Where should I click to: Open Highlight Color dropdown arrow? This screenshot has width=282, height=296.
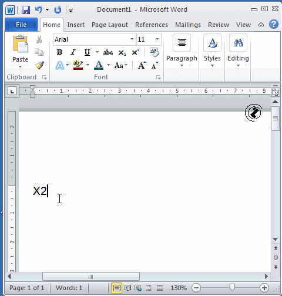point(88,65)
